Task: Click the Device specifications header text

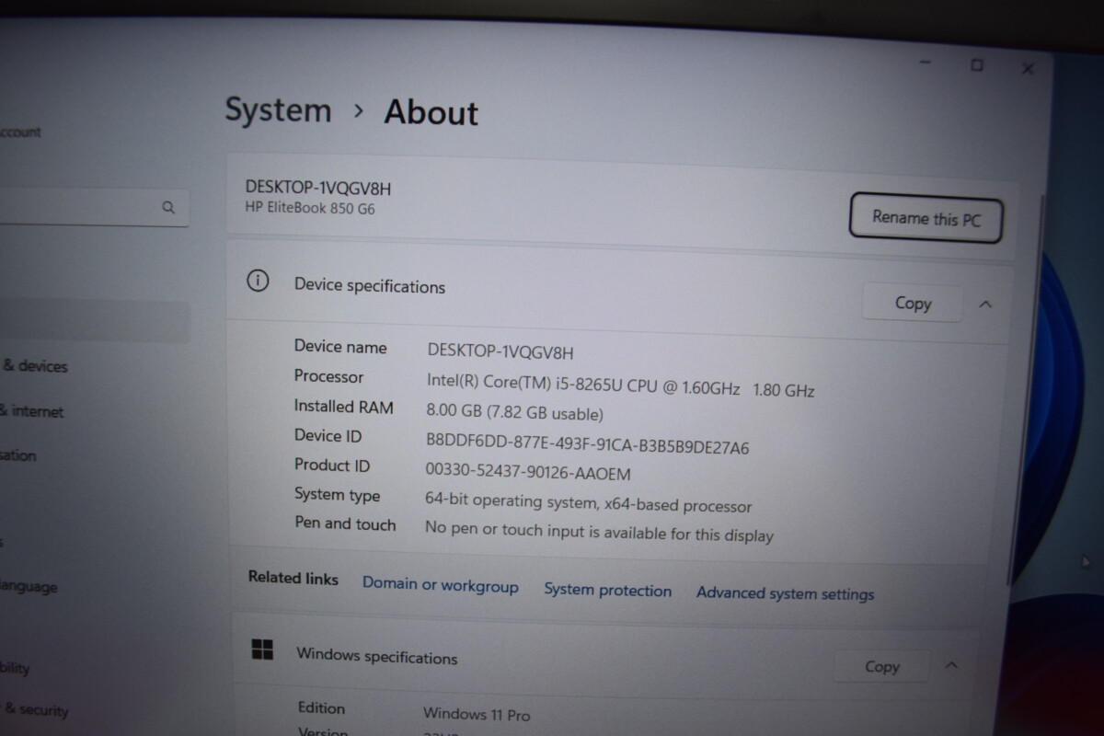Action: [370, 286]
